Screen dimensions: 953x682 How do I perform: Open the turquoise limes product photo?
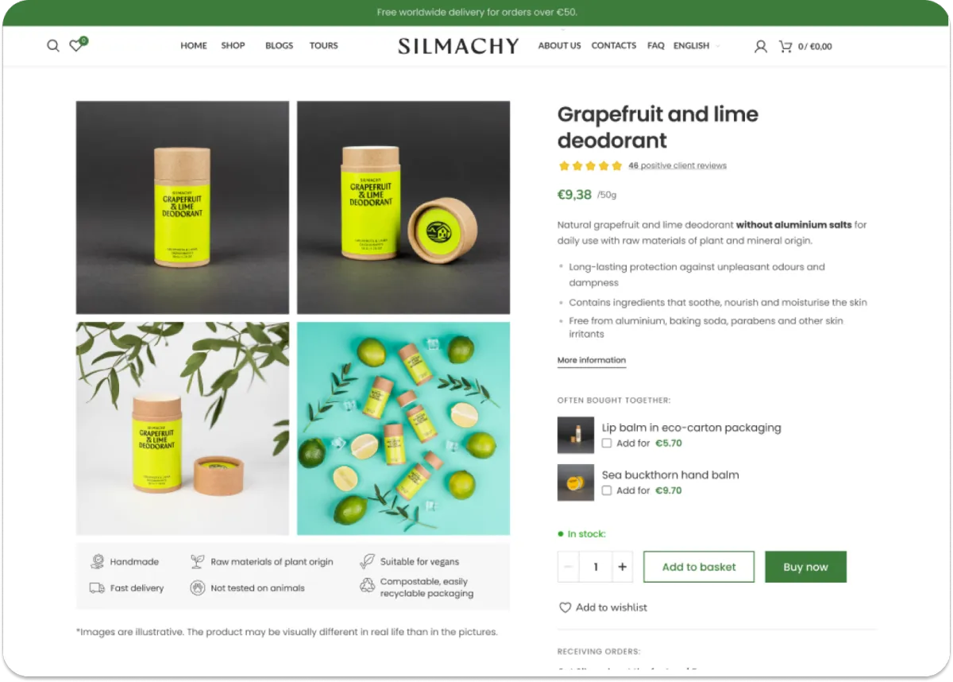(x=403, y=428)
